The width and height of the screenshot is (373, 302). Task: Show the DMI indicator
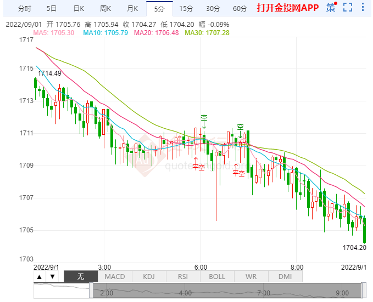(285, 277)
